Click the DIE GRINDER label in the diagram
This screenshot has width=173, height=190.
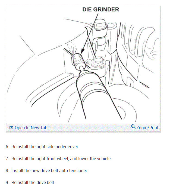coord(101,9)
